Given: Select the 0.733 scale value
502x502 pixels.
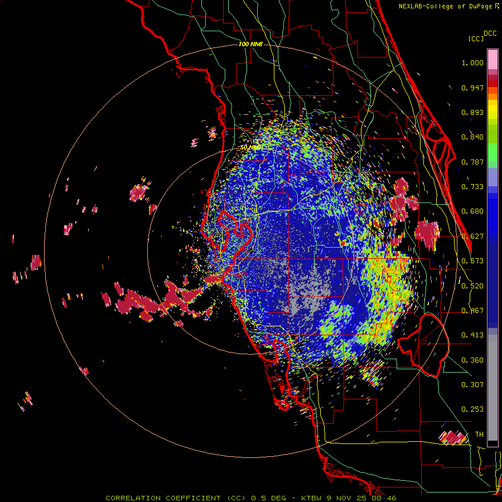Looking at the screenshot, I should 472,187.
